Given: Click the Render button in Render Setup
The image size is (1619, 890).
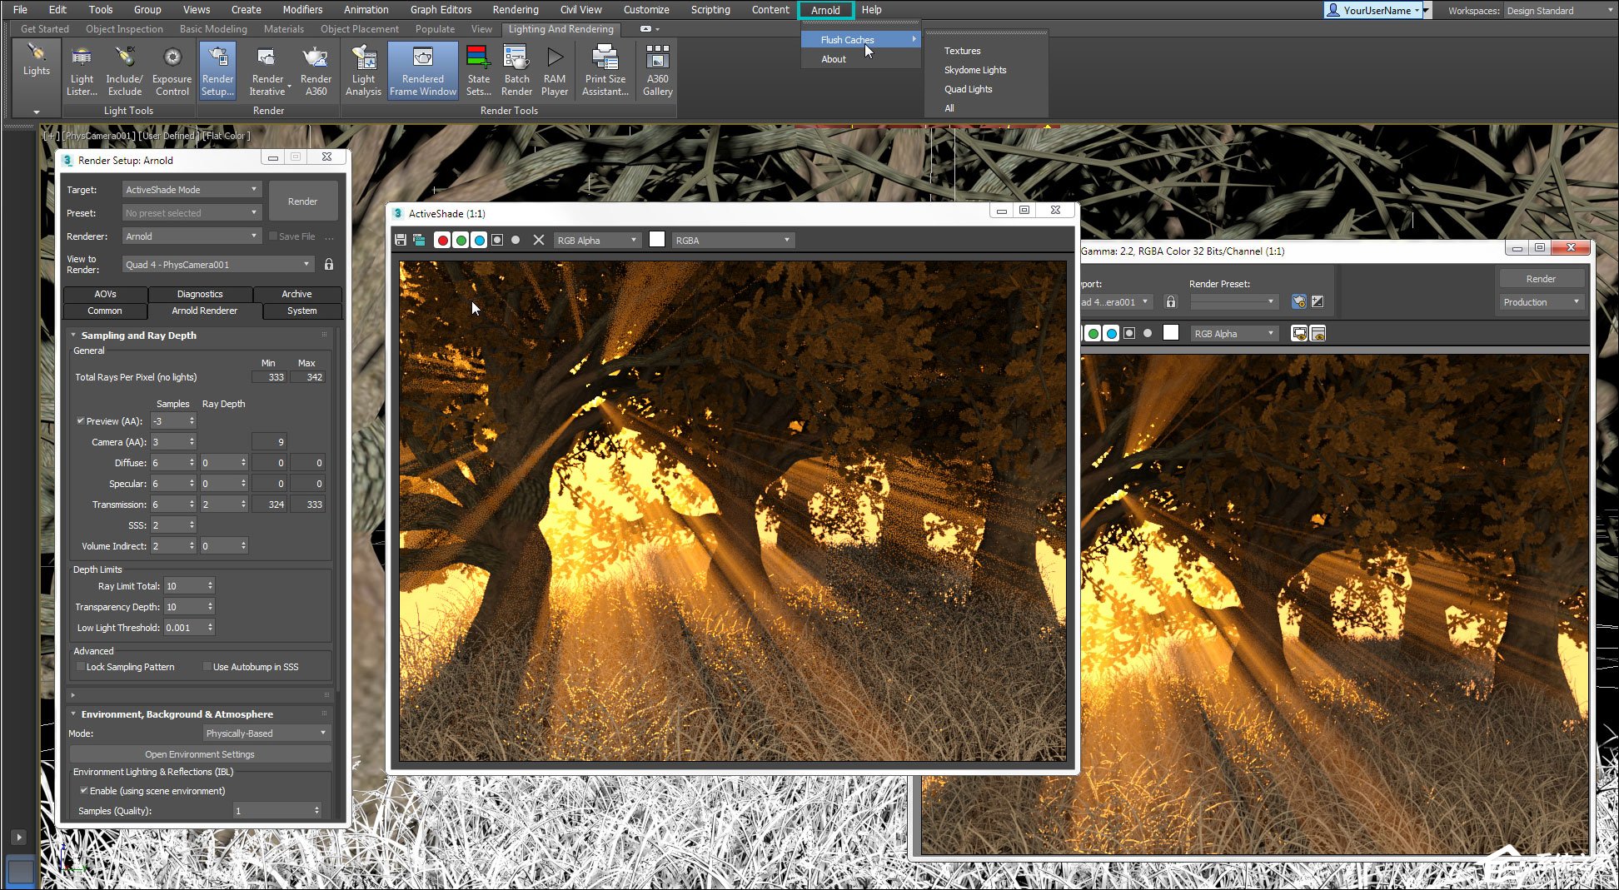Looking at the screenshot, I should click(x=302, y=201).
